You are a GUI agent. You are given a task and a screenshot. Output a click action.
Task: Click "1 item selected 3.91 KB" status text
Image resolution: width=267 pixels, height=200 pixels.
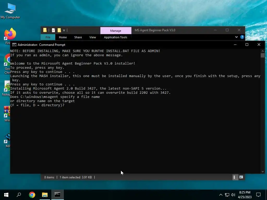[76, 177]
